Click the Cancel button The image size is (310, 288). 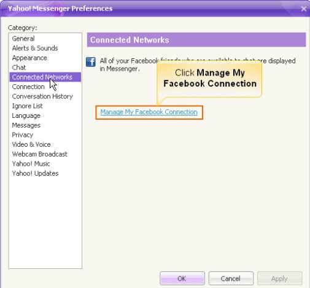231,278
